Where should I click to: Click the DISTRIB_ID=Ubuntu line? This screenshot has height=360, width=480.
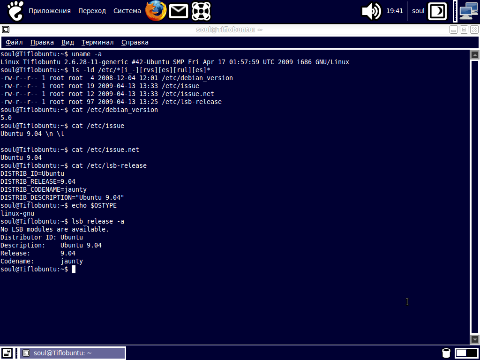(32, 173)
